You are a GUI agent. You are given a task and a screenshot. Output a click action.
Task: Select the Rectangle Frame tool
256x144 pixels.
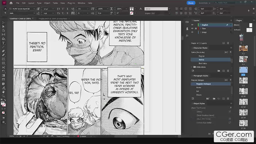[3, 59]
